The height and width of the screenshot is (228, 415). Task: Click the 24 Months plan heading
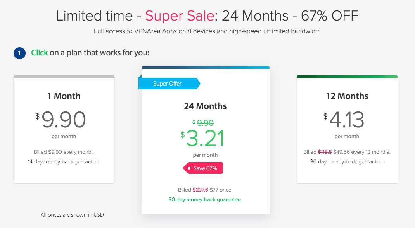(206, 106)
